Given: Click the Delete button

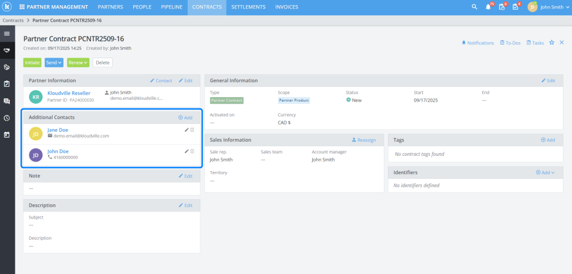Looking at the screenshot, I should tap(102, 63).
